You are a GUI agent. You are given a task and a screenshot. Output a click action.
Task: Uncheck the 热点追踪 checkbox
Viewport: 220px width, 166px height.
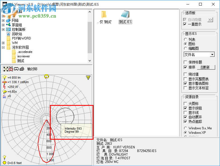tap(185, 121)
